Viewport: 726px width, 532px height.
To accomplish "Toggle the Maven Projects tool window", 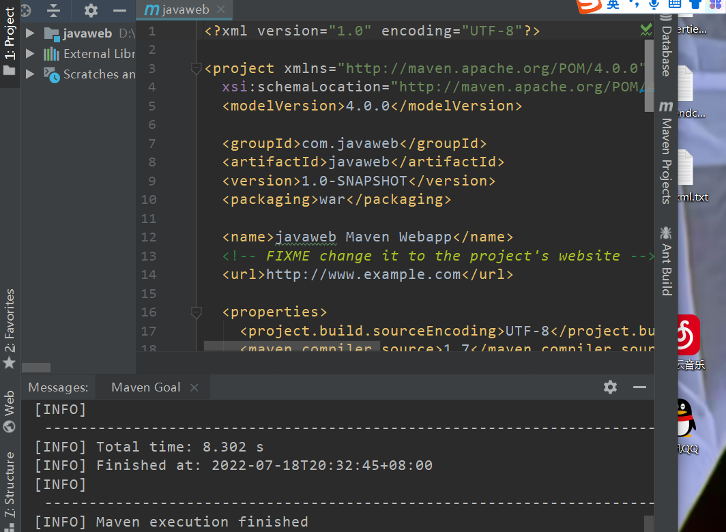I will (x=666, y=153).
